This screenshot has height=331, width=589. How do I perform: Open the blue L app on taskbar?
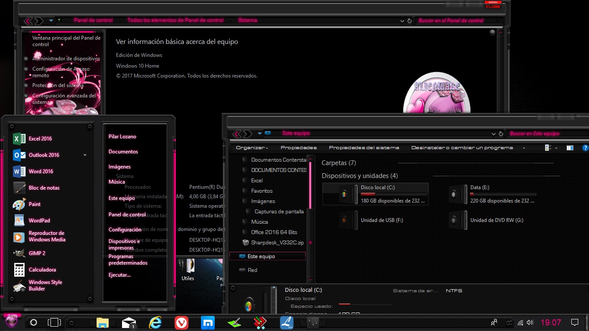click(x=287, y=323)
